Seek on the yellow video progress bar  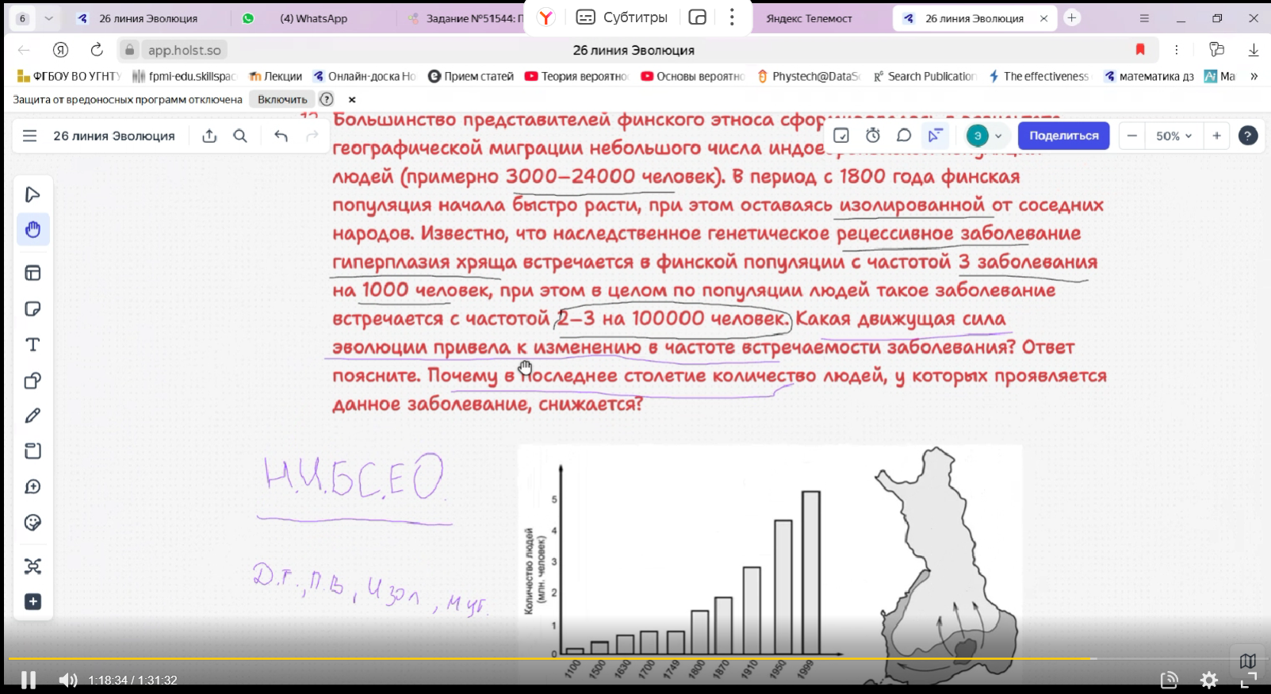point(555,658)
